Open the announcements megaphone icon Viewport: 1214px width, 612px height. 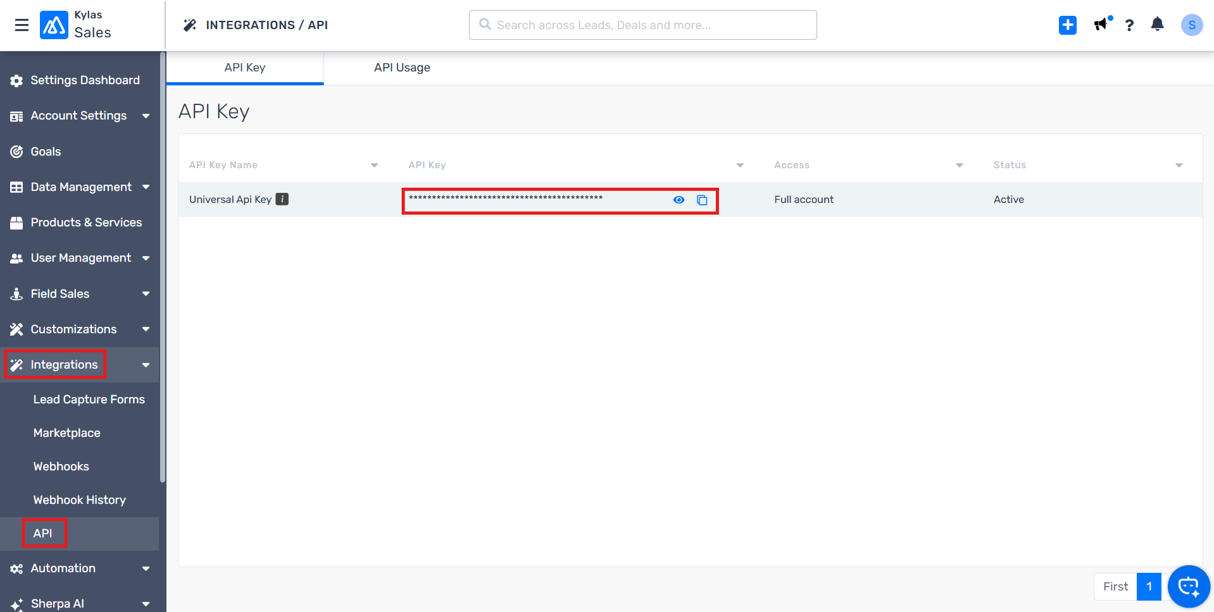(x=1102, y=24)
